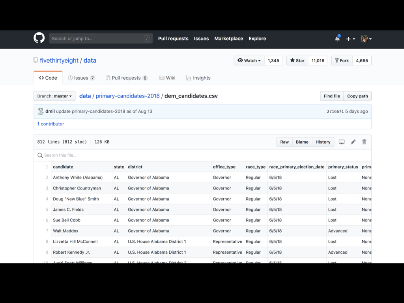
Task: Open dmil author profile link
Action: (50, 111)
